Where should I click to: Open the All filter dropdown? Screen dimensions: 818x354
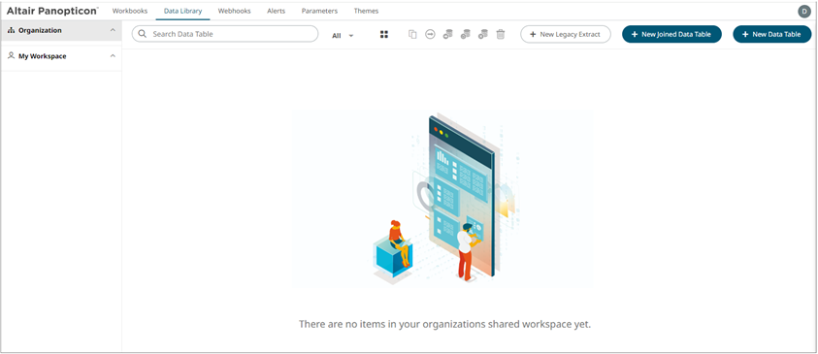(343, 36)
